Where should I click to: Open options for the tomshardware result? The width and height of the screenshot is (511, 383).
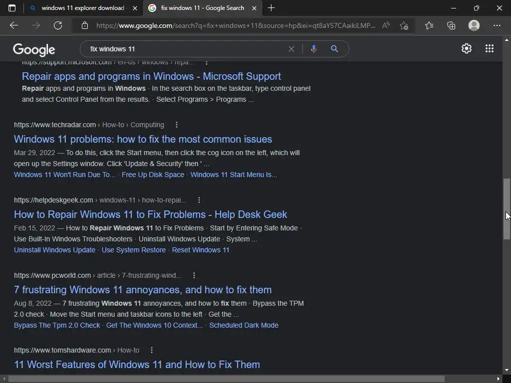click(x=152, y=350)
